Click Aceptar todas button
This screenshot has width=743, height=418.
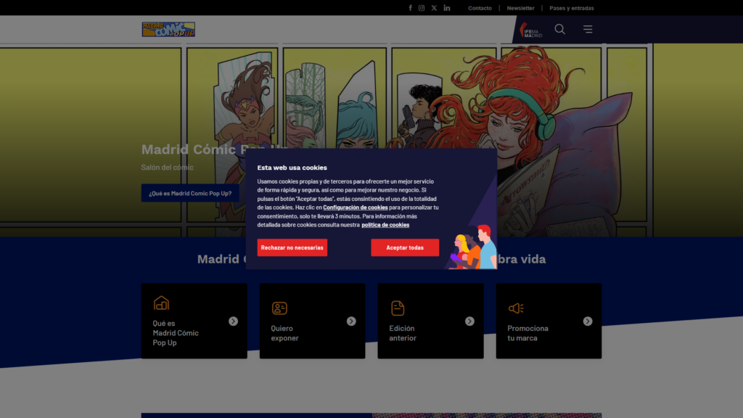(405, 248)
